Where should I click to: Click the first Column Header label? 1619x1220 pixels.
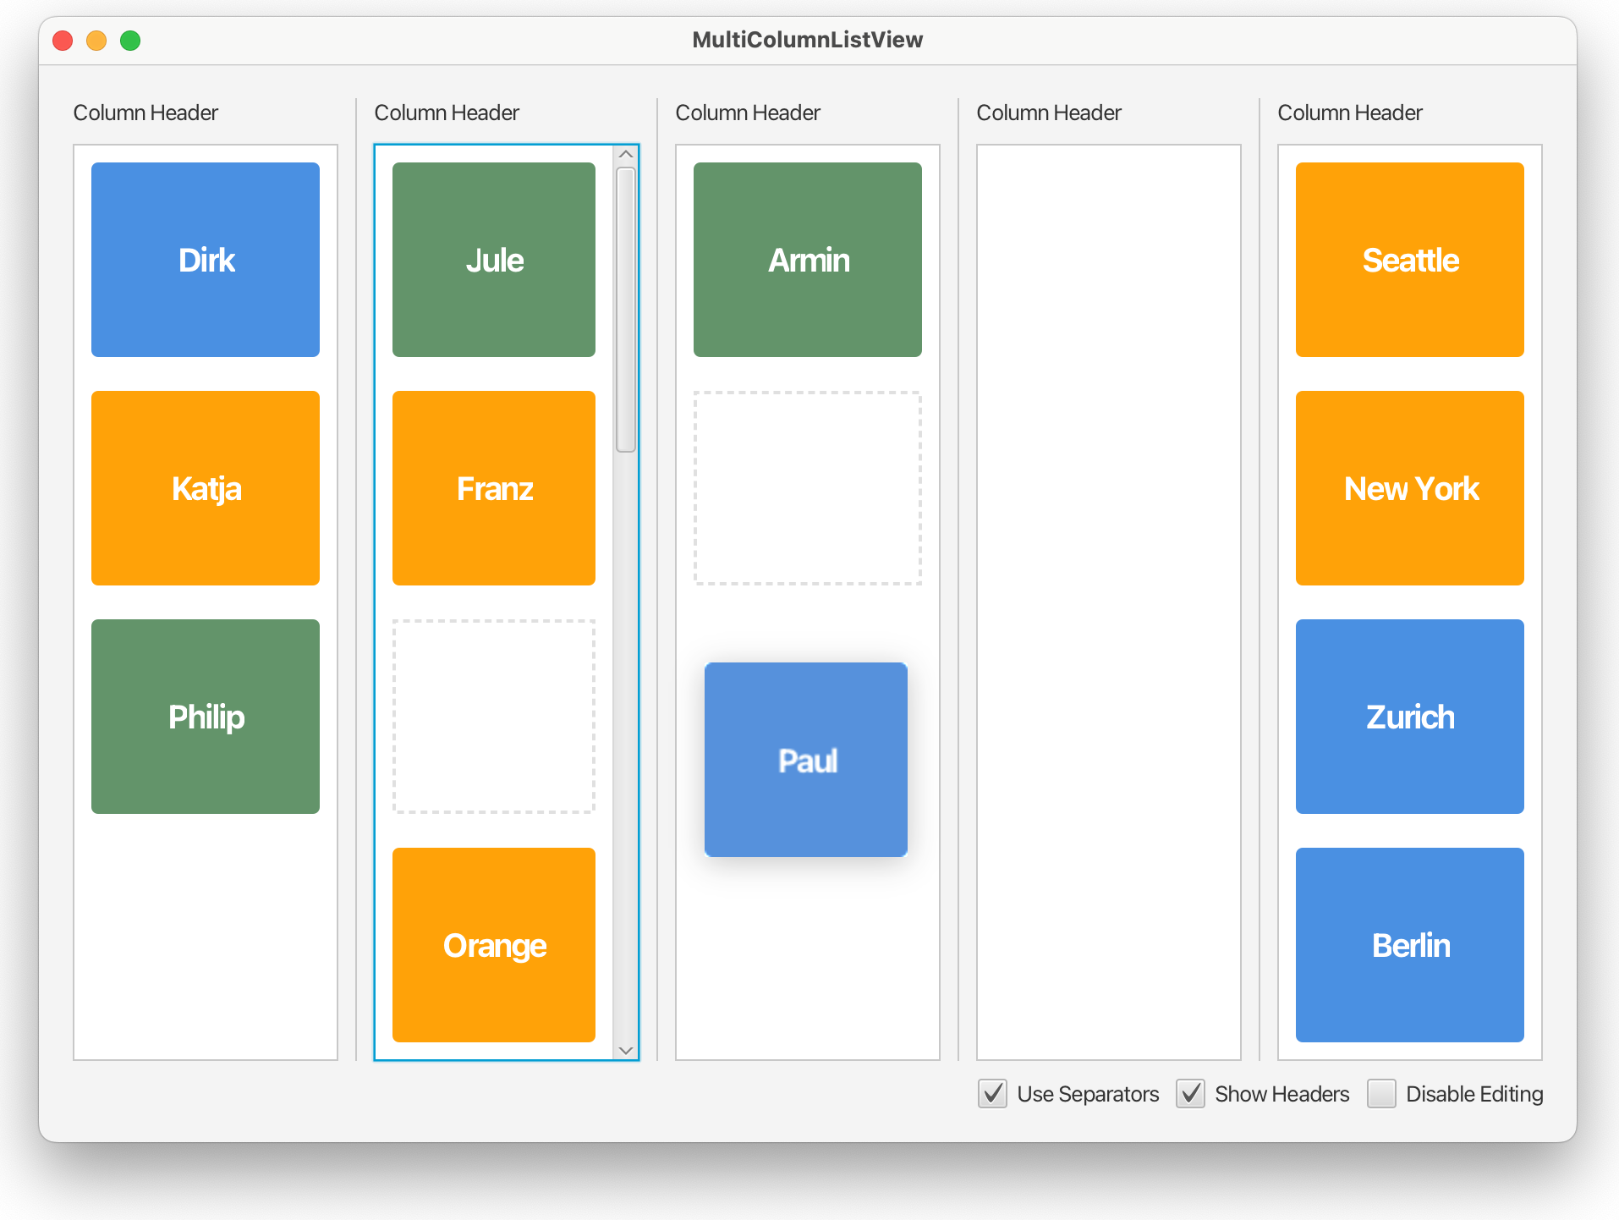(145, 112)
